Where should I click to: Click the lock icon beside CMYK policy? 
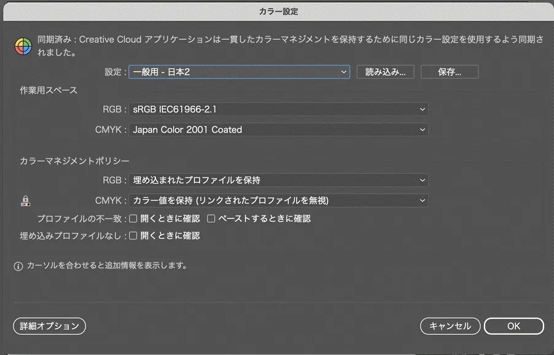tap(25, 200)
